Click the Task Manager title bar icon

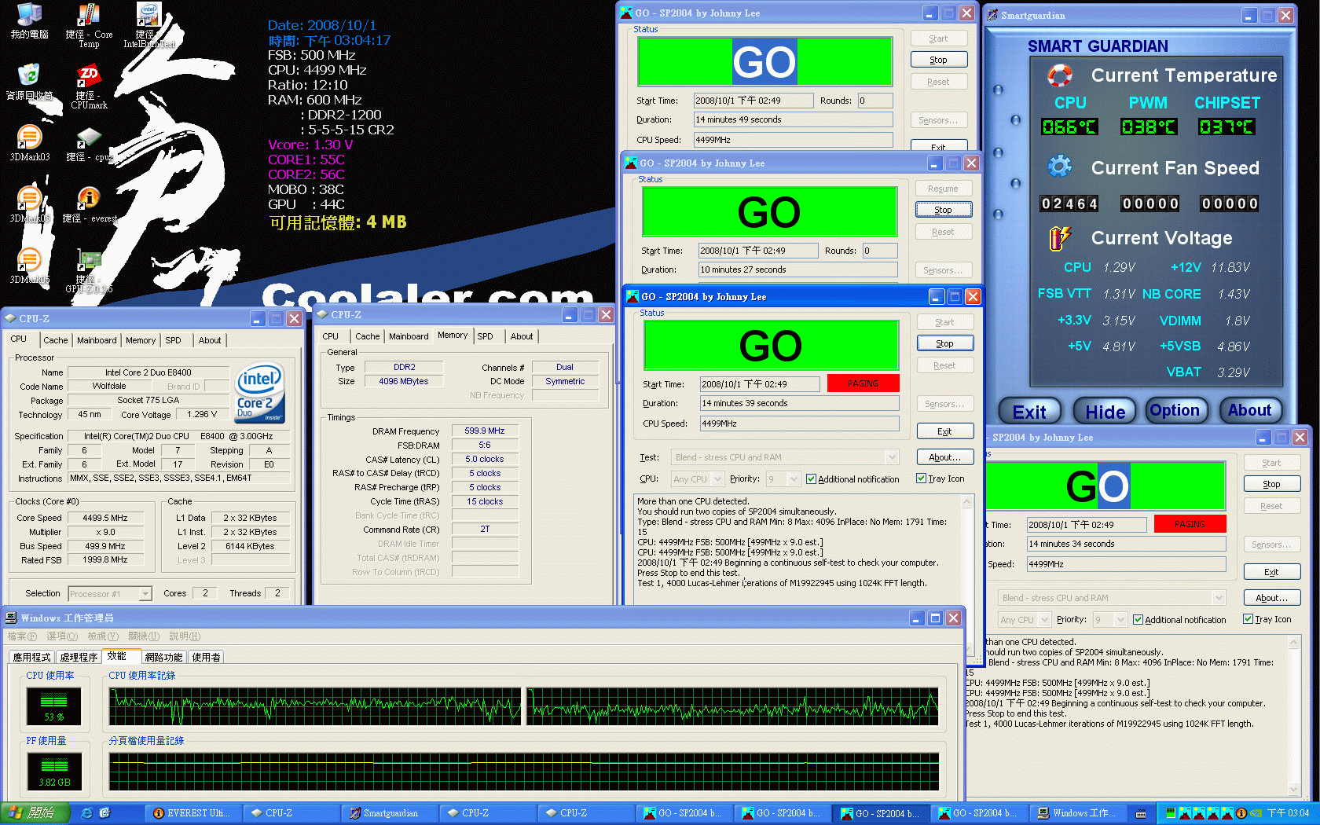11,618
